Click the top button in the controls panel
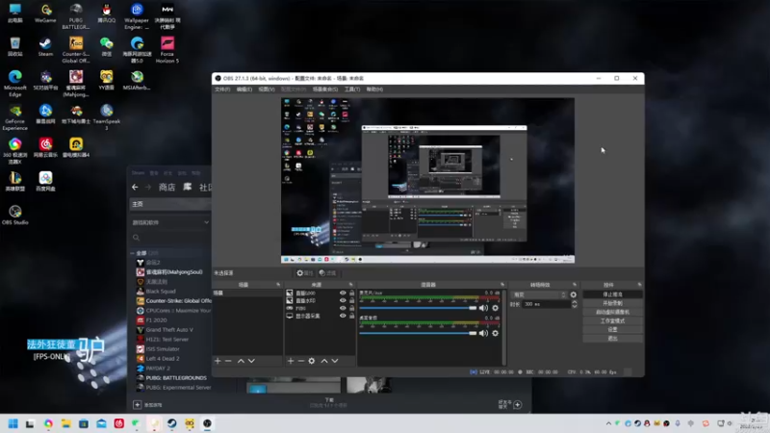Image resolution: width=770 pixels, height=433 pixels. [x=612, y=294]
